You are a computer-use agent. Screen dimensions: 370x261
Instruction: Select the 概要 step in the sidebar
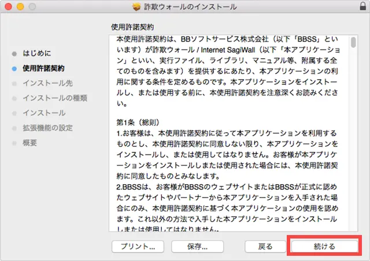(29, 143)
